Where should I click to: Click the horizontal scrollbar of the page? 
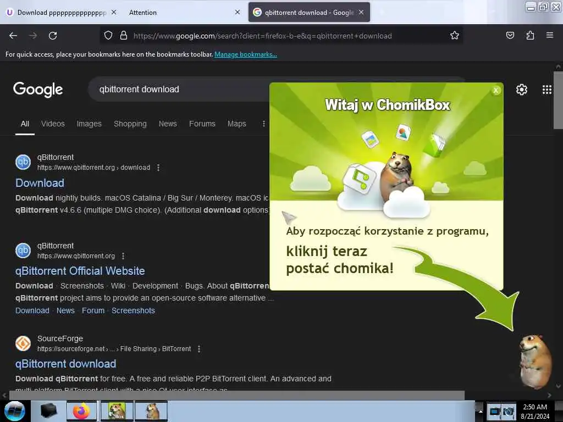click(x=237, y=395)
